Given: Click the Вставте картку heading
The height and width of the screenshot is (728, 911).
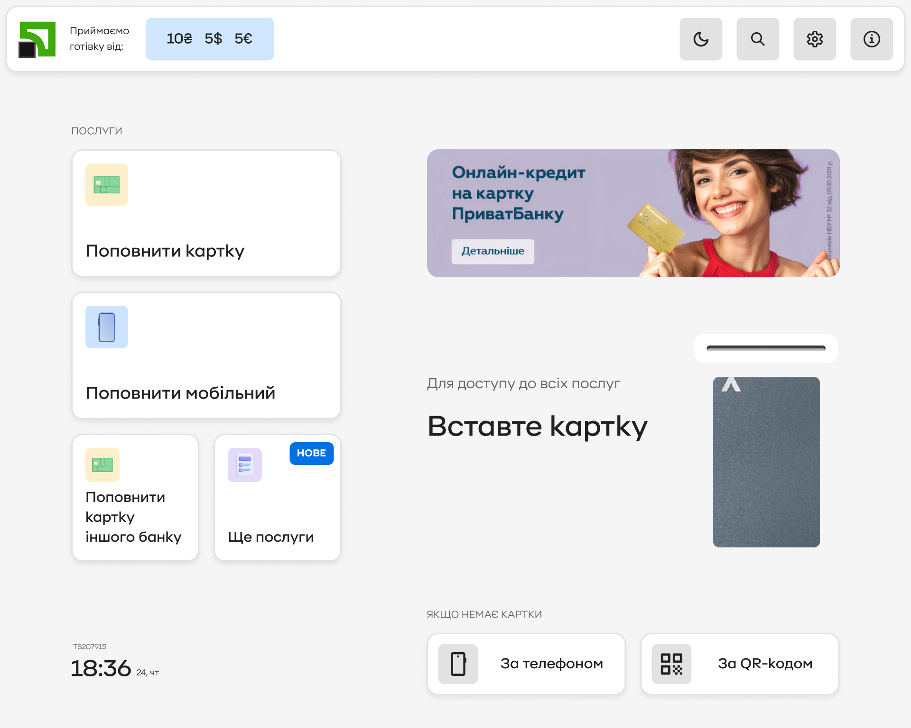Looking at the screenshot, I should pyautogui.click(x=538, y=427).
